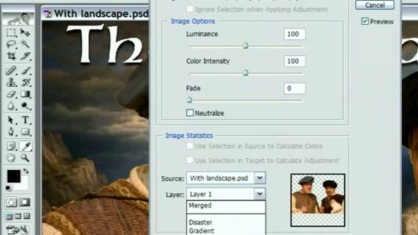
Task: Select the Crop tool
Action: tap(11, 55)
